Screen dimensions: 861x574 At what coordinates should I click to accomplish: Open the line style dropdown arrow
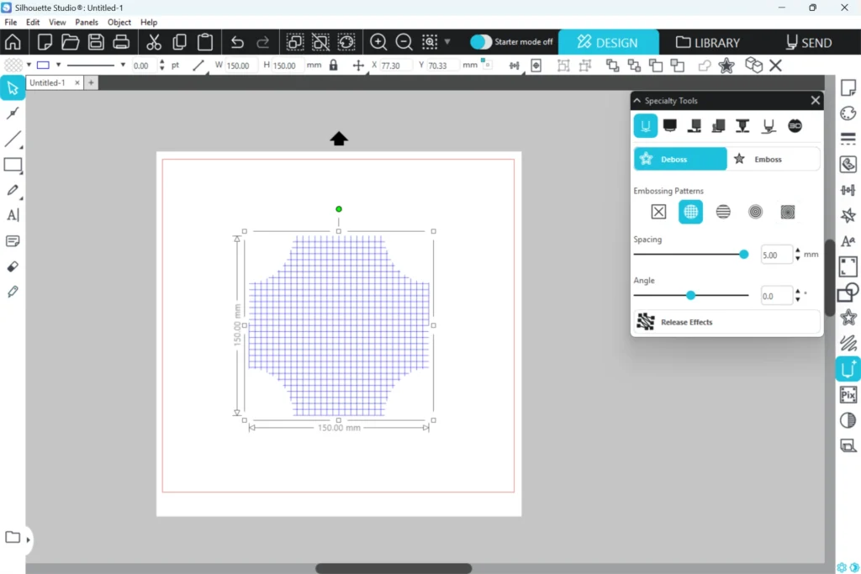123,66
